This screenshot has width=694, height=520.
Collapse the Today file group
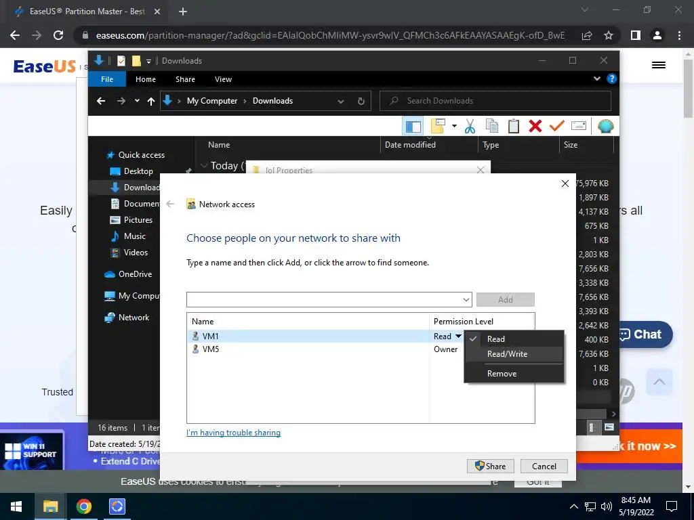pyautogui.click(x=204, y=165)
